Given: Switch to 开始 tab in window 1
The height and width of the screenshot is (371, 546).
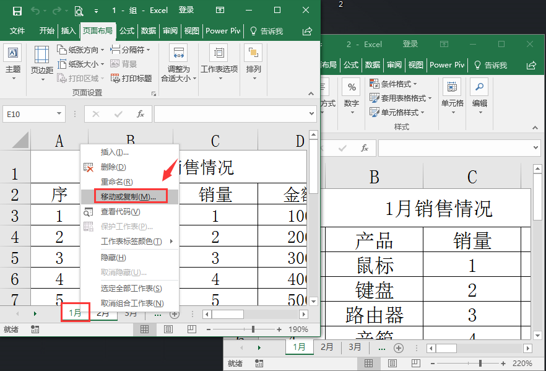Looking at the screenshot, I should point(46,31).
